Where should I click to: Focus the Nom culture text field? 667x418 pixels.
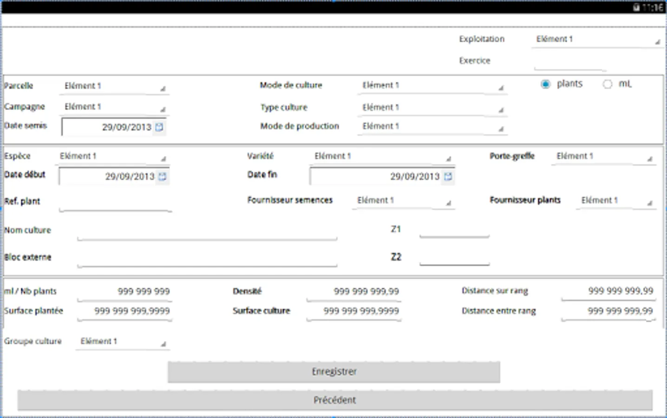[207, 231]
